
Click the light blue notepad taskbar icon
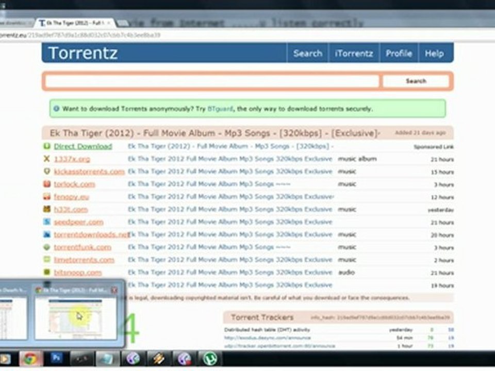pyautogui.click(x=107, y=359)
